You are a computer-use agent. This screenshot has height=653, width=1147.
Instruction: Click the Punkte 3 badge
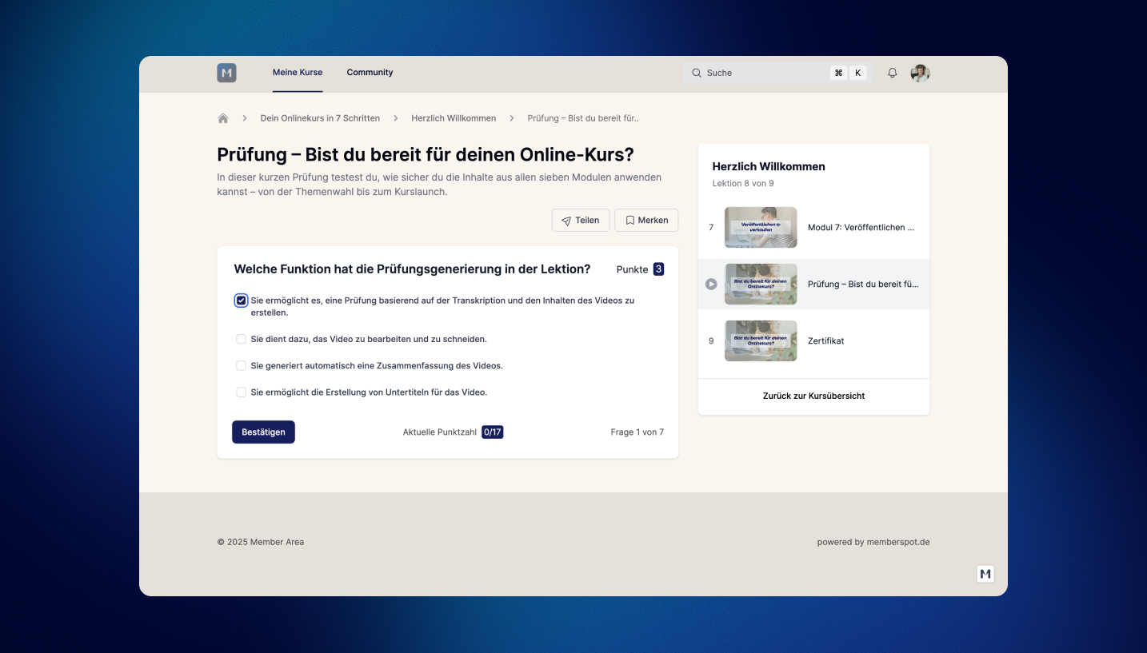(658, 269)
